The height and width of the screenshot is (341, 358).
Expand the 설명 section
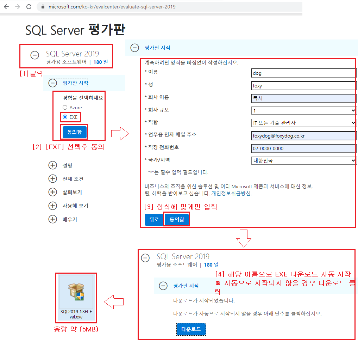(x=53, y=165)
